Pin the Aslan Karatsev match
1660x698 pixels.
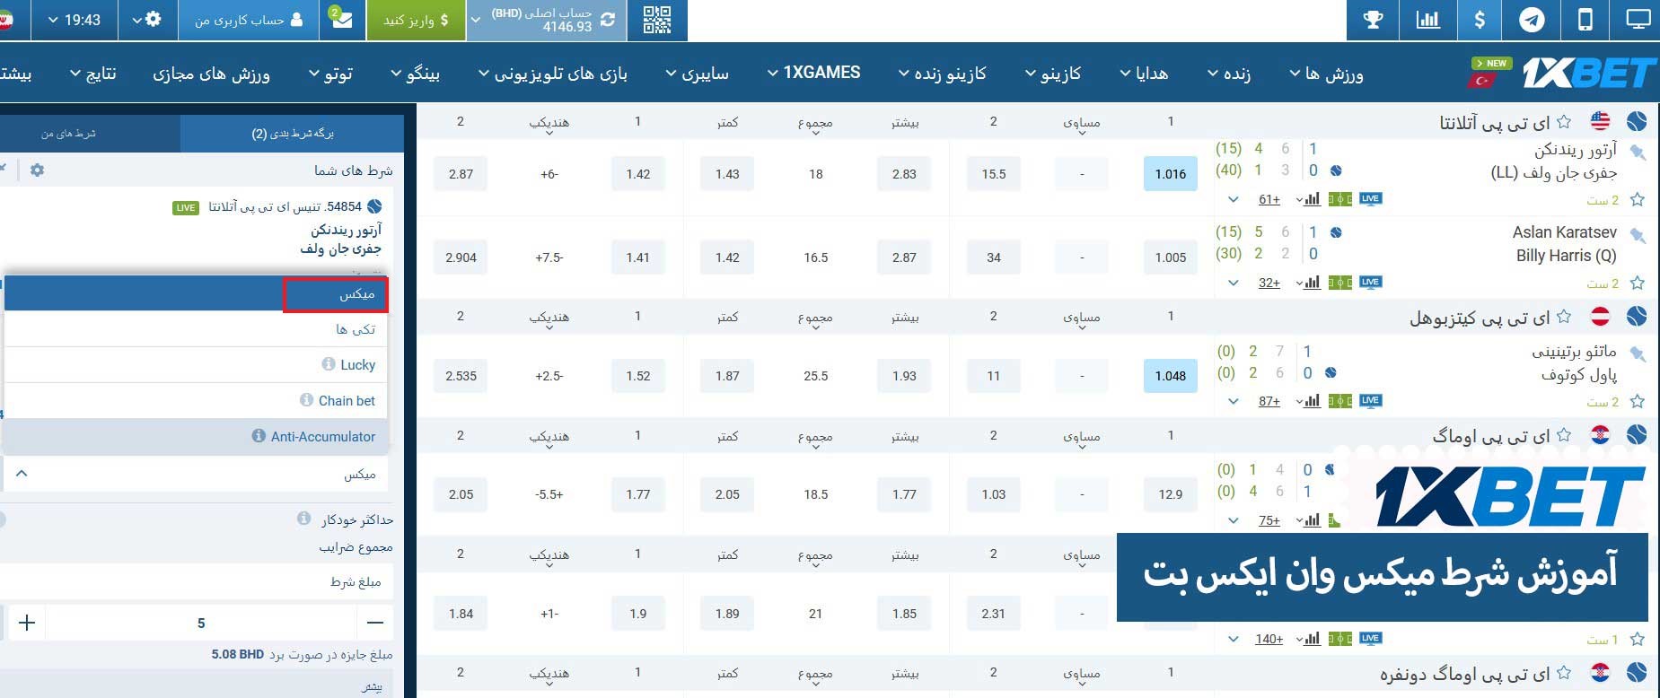(x=1638, y=236)
